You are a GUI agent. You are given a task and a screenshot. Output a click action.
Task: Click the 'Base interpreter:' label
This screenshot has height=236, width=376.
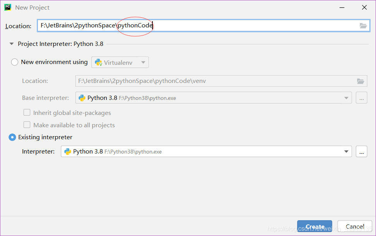pos(45,98)
